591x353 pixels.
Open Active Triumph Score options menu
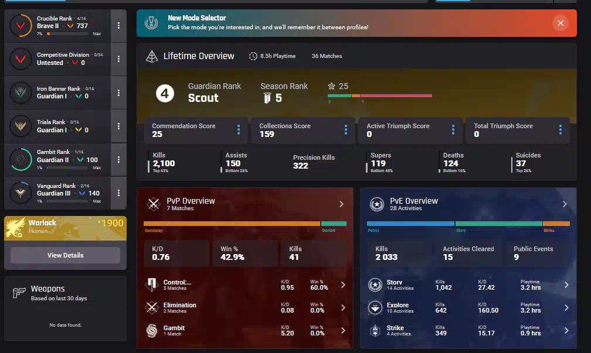pyautogui.click(x=453, y=130)
